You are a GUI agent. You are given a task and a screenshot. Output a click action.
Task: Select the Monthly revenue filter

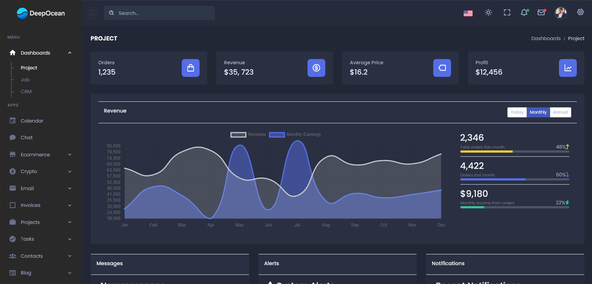538,112
